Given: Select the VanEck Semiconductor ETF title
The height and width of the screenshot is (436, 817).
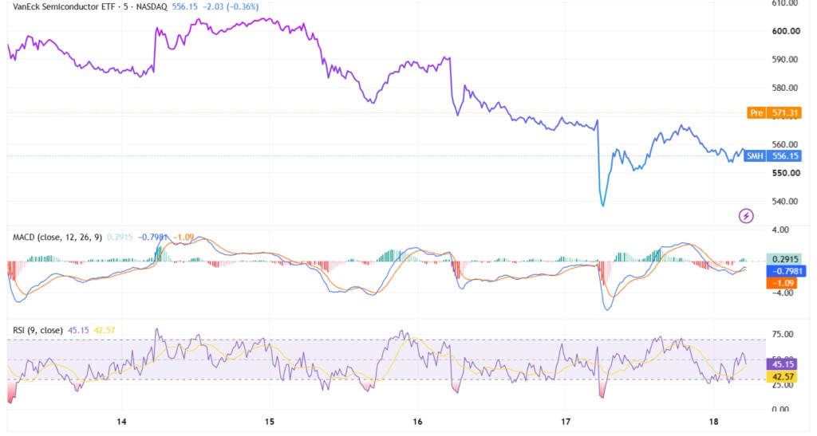Looking at the screenshot, I should point(64,6).
